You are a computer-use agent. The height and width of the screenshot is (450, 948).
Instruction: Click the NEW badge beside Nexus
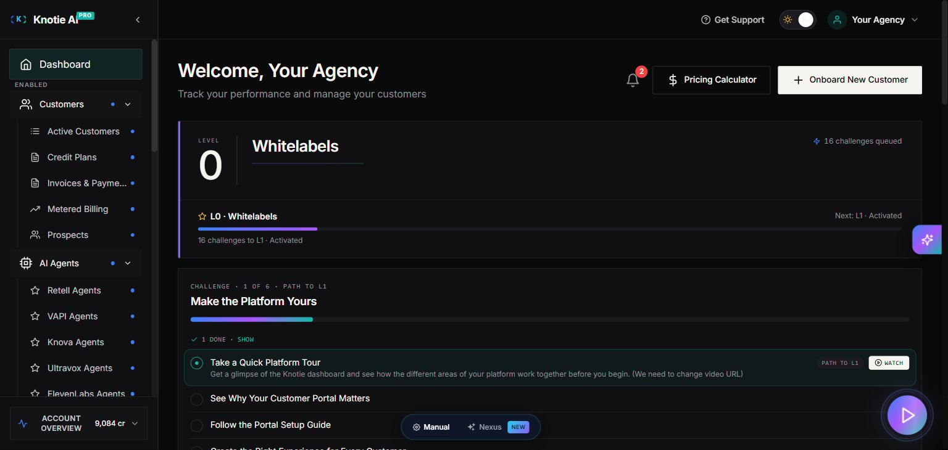[x=518, y=427]
